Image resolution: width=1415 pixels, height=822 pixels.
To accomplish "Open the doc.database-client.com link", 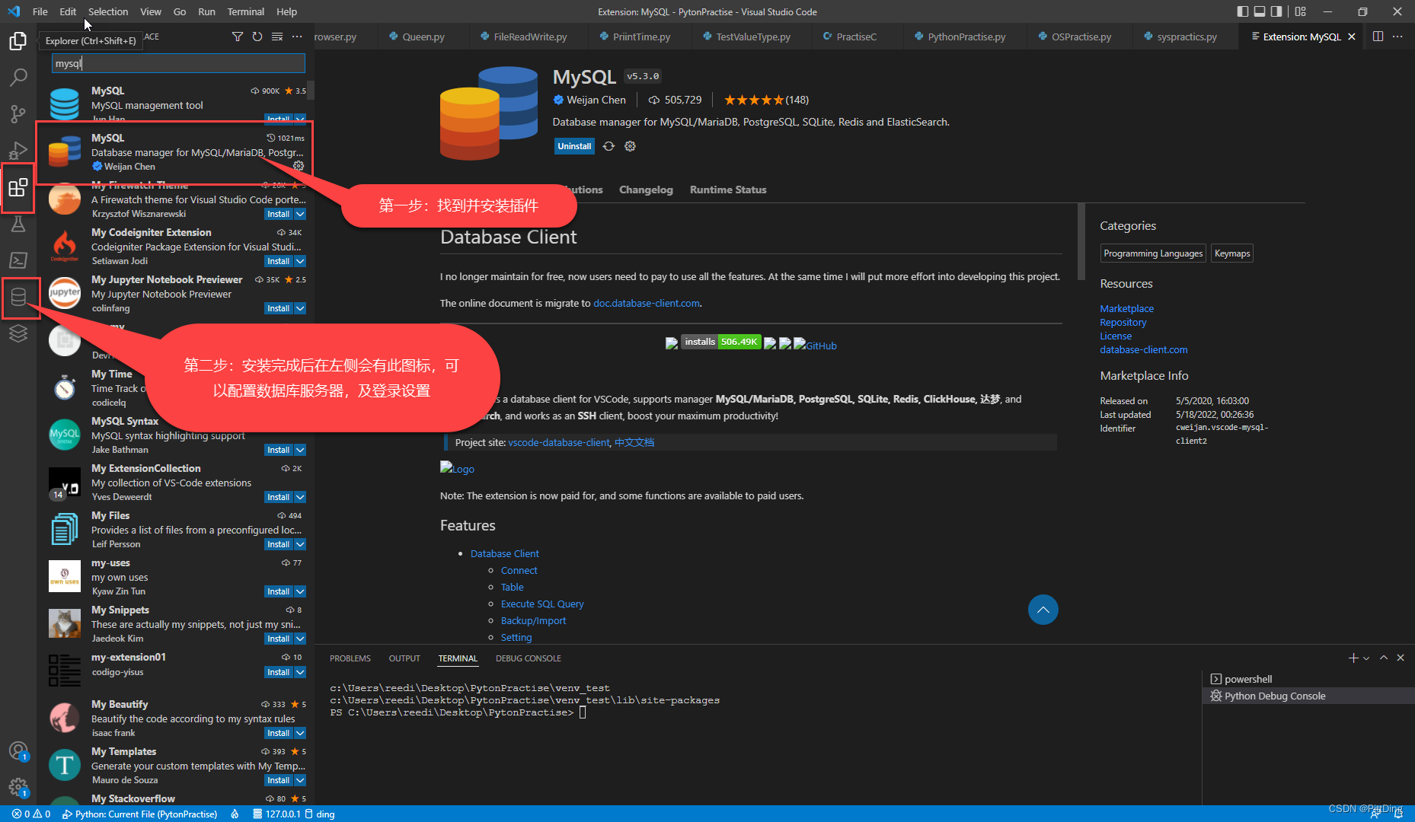I will tap(646, 303).
